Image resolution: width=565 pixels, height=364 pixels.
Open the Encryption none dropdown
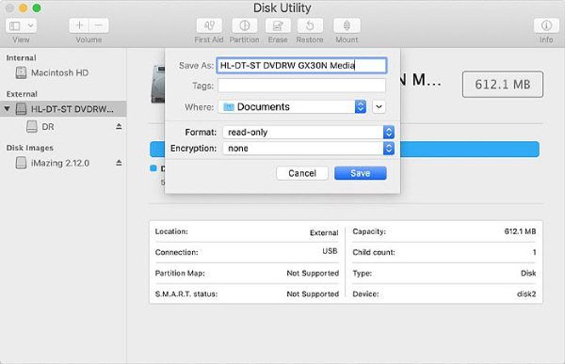point(309,149)
